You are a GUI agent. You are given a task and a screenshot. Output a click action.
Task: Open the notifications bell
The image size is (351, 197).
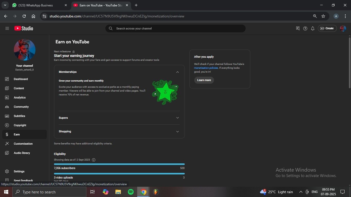pyautogui.click(x=312, y=28)
